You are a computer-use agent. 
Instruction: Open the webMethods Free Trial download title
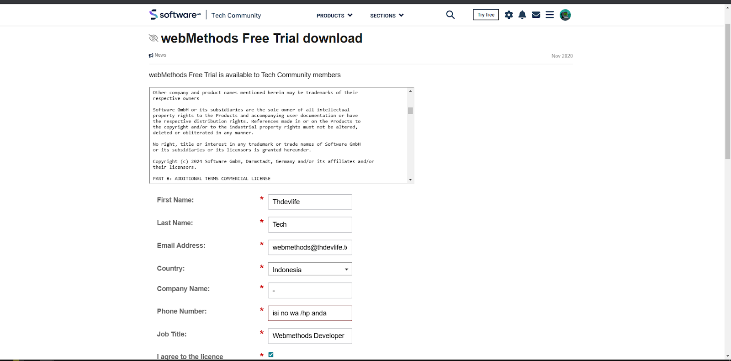(x=262, y=38)
